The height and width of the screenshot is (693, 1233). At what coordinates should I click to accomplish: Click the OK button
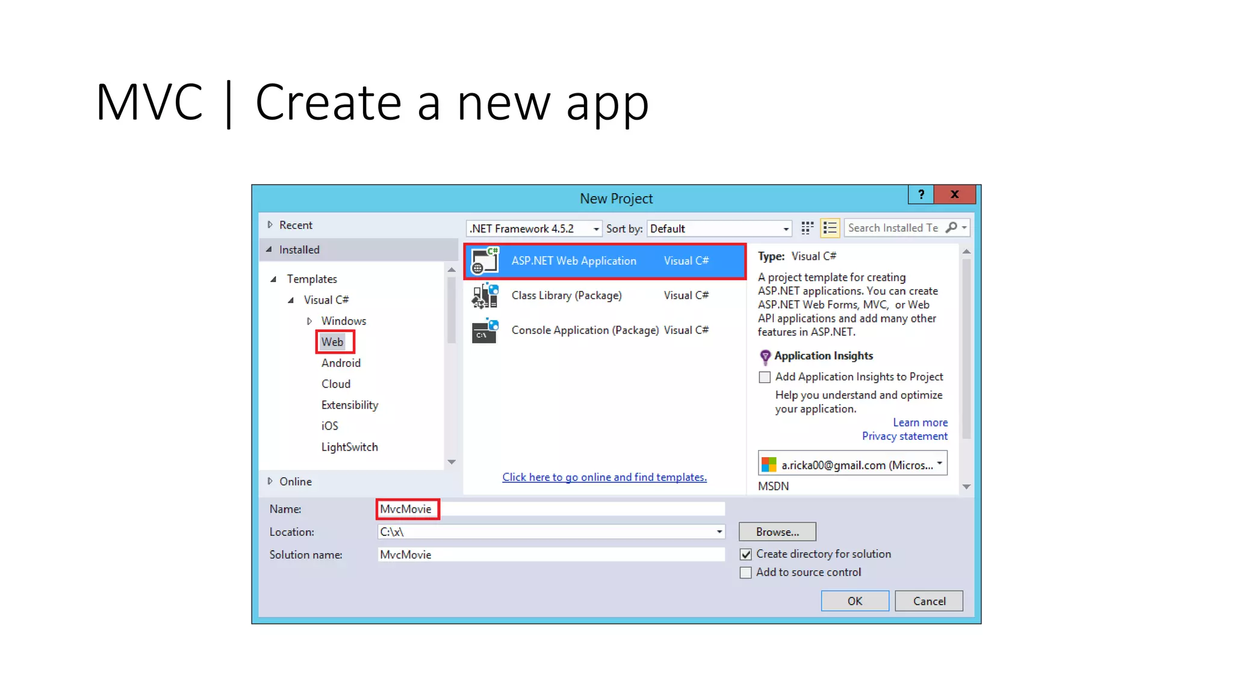click(855, 601)
